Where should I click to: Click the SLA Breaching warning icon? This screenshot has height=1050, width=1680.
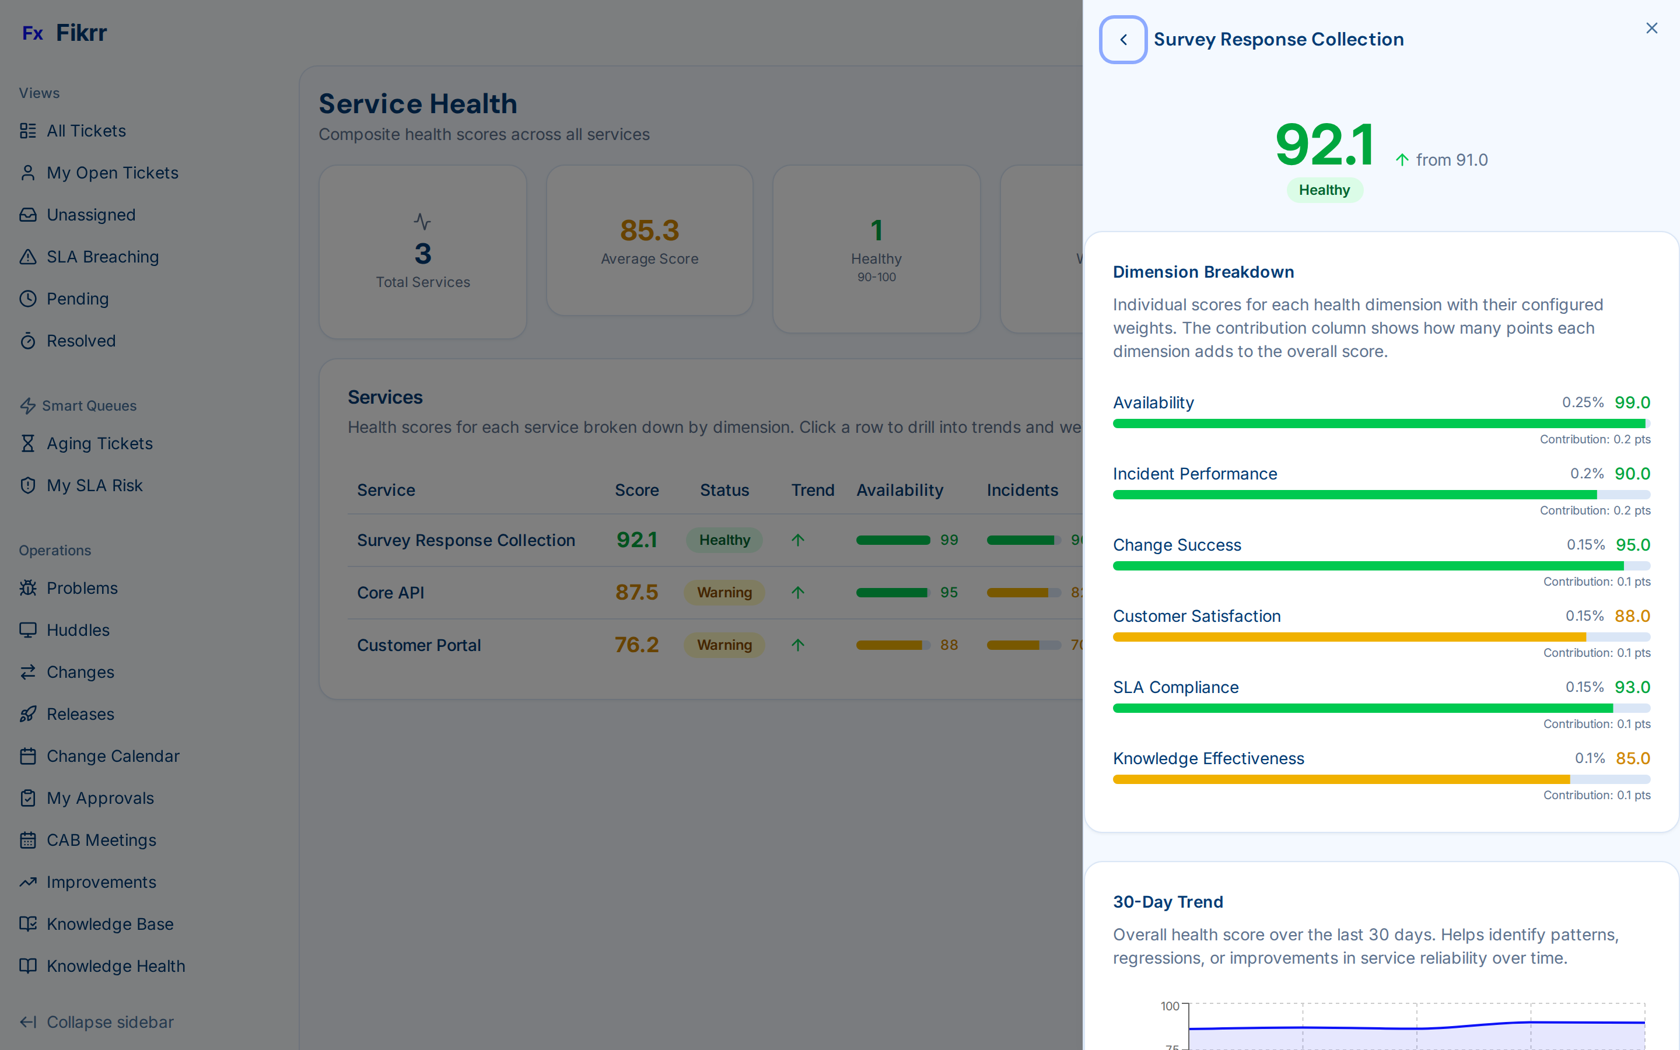pyautogui.click(x=28, y=256)
